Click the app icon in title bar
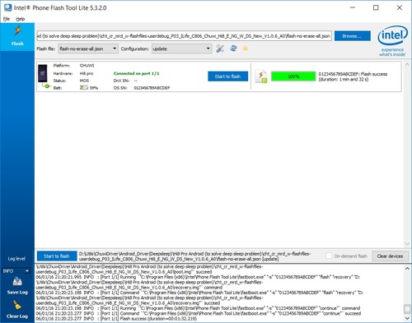 coord(7,7)
